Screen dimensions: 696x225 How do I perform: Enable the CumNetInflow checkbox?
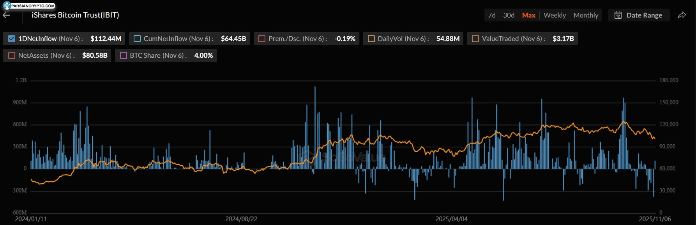[x=137, y=39]
